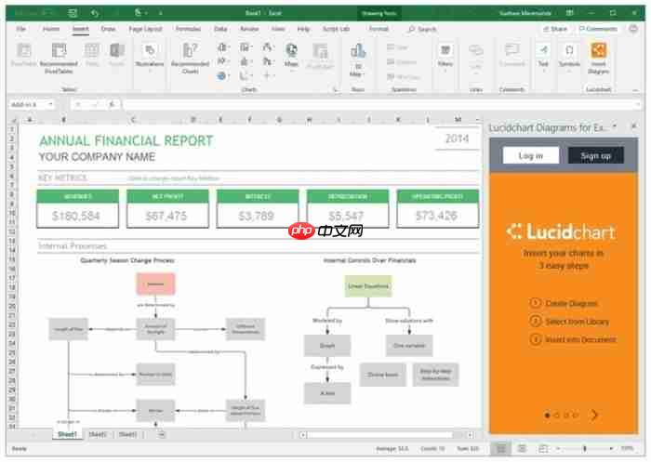Switch to the Help tab
The image size is (651, 462).
click(303, 29)
